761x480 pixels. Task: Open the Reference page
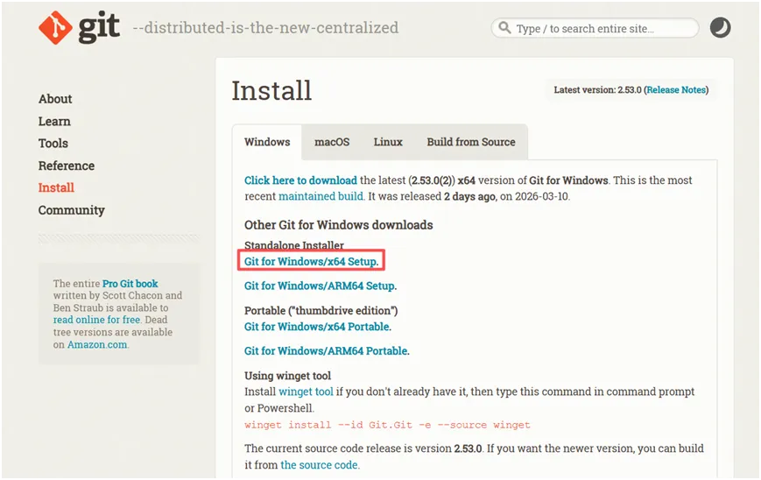(67, 166)
